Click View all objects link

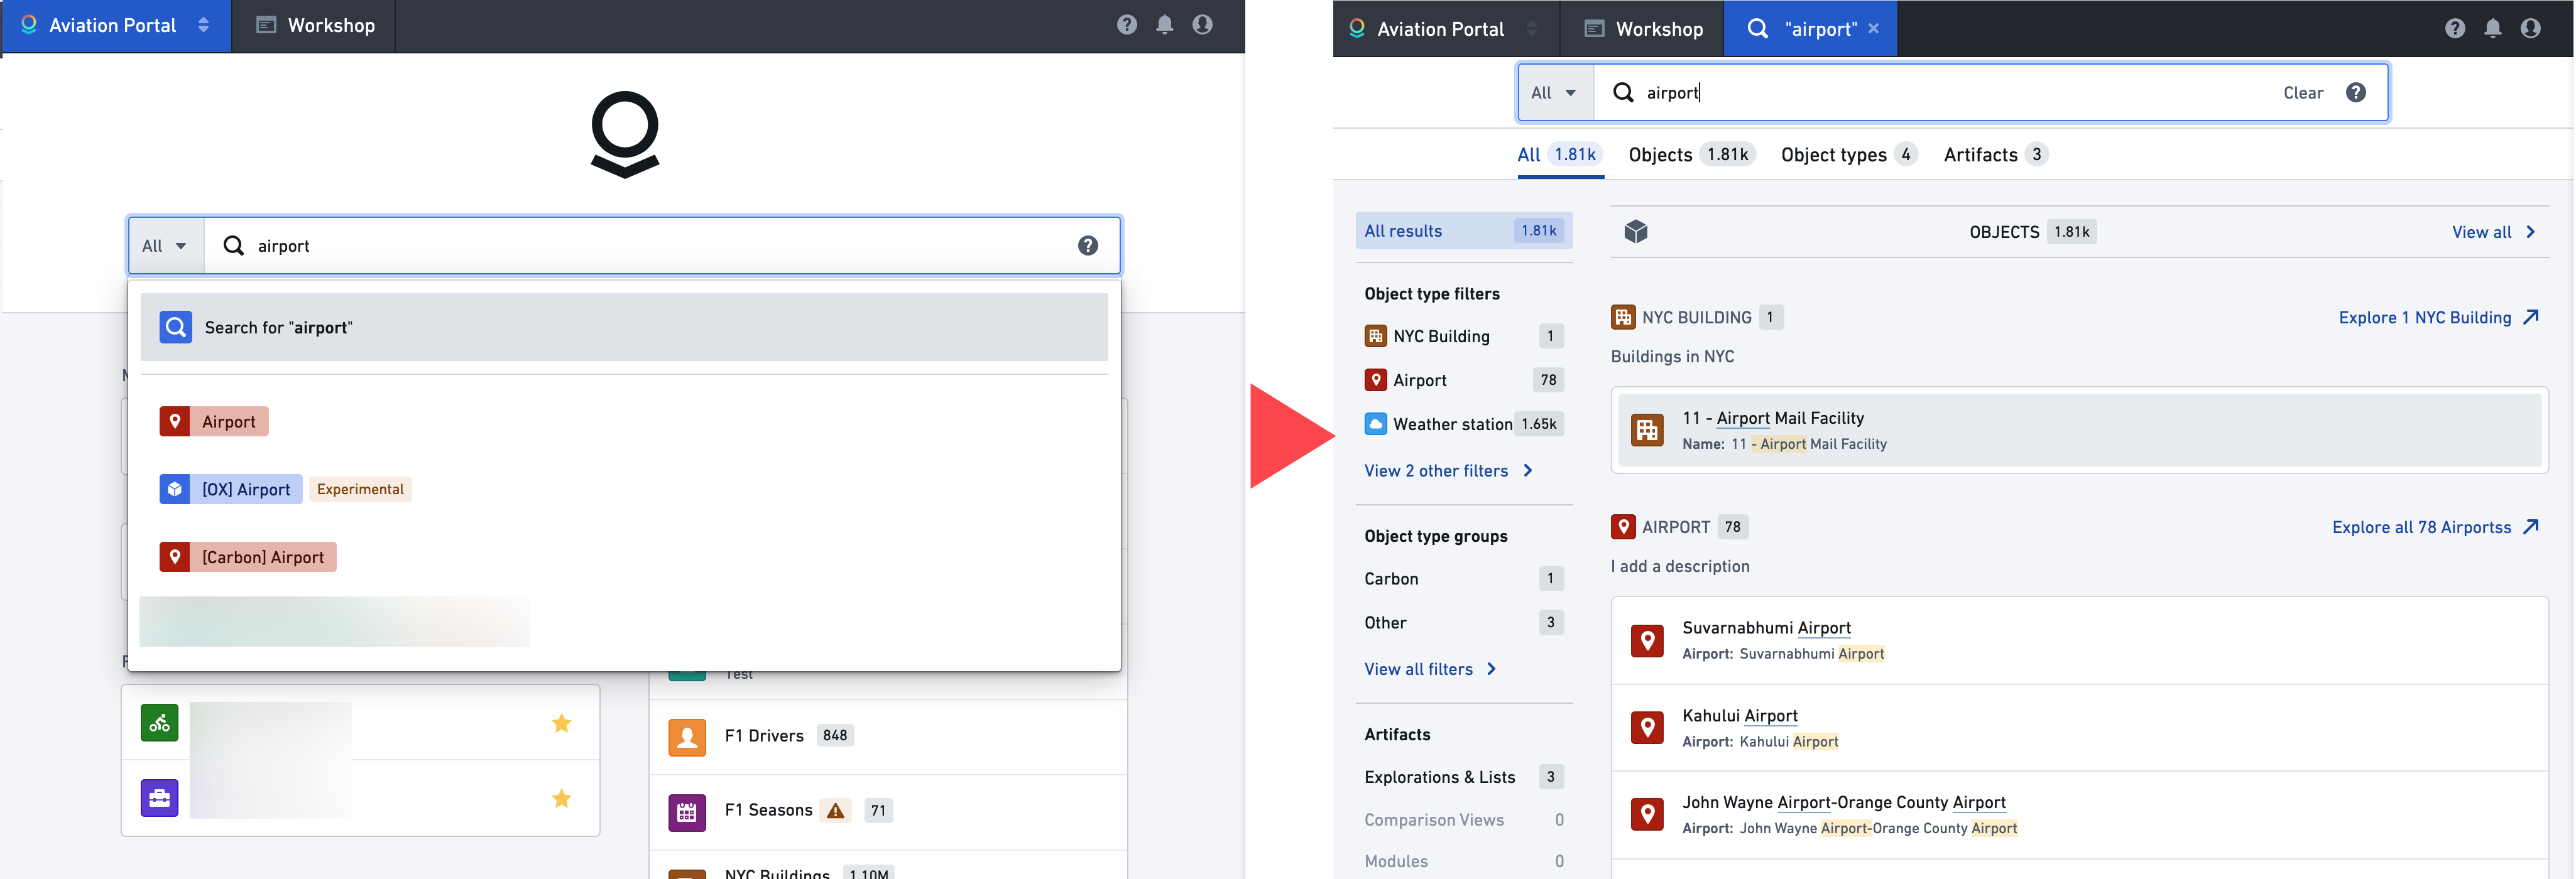pos(2493,232)
